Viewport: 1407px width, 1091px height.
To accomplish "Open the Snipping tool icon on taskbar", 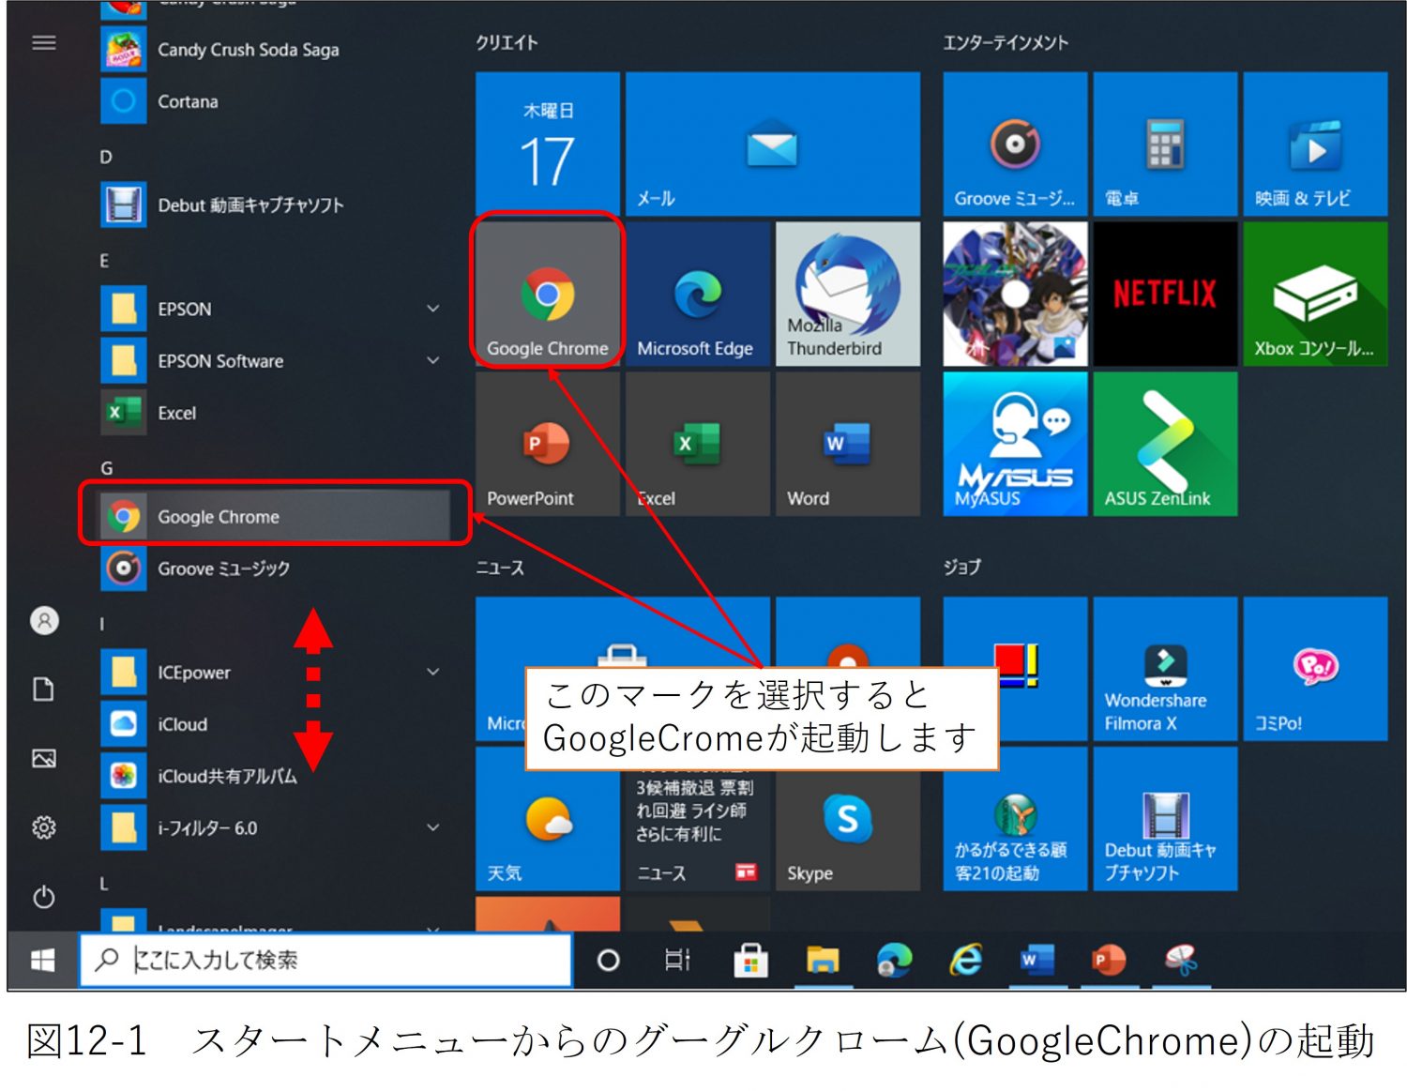I will point(1182,960).
